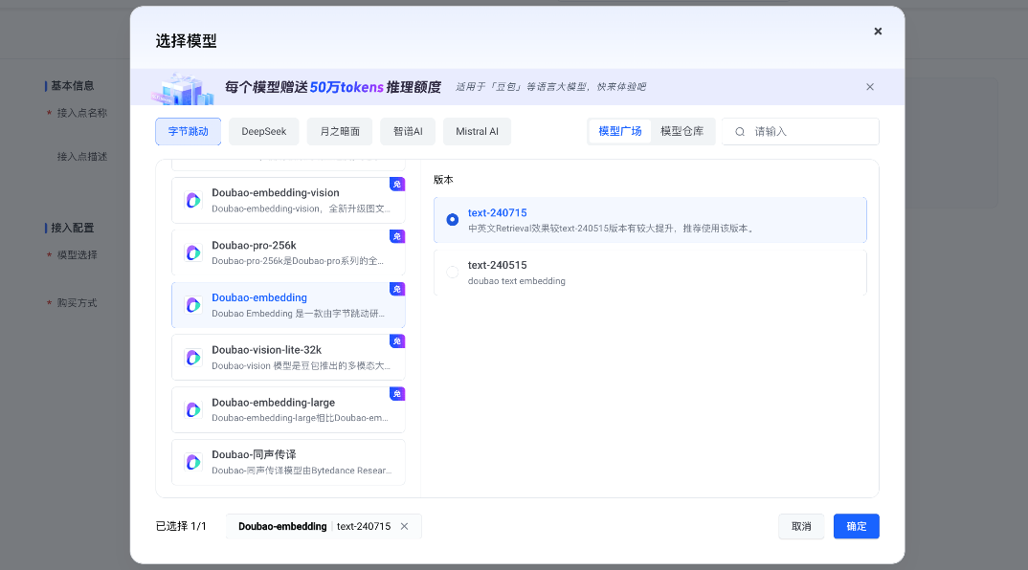Click the Doubao-同声传译 model icon
1028x570 pixels.
(x=192, y=462)
